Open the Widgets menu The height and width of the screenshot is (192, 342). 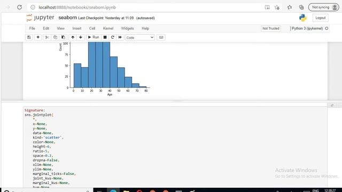point(127,28)
